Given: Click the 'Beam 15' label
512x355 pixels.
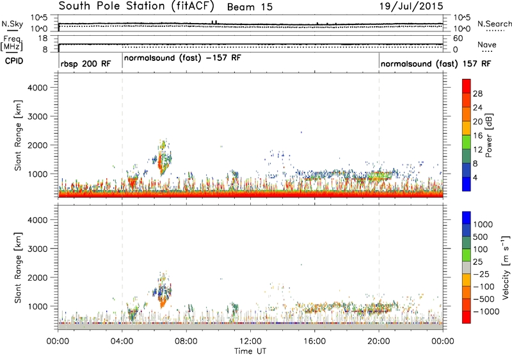Looking at the screenshot, I should point(250,7).
